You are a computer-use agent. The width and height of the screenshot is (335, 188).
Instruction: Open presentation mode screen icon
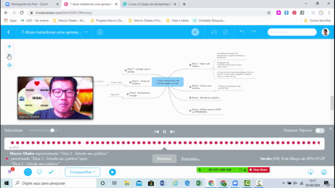point(39,172)
